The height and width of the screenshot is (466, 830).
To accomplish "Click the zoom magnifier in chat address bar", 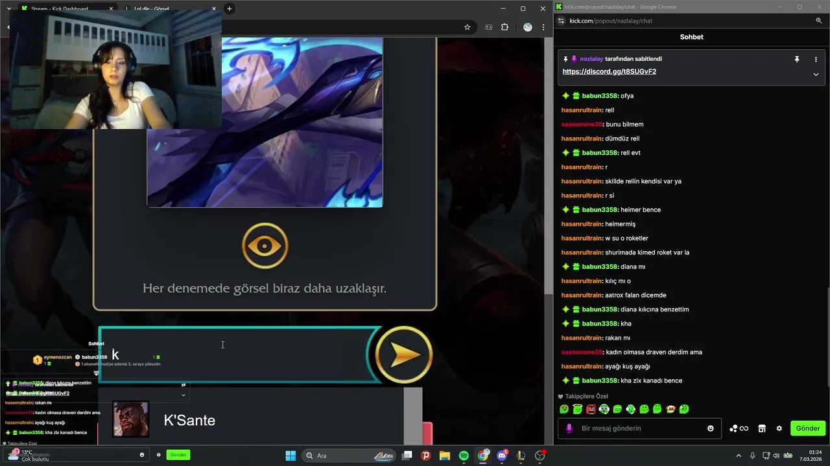I will pyautogui.click(x=819, y=21).
